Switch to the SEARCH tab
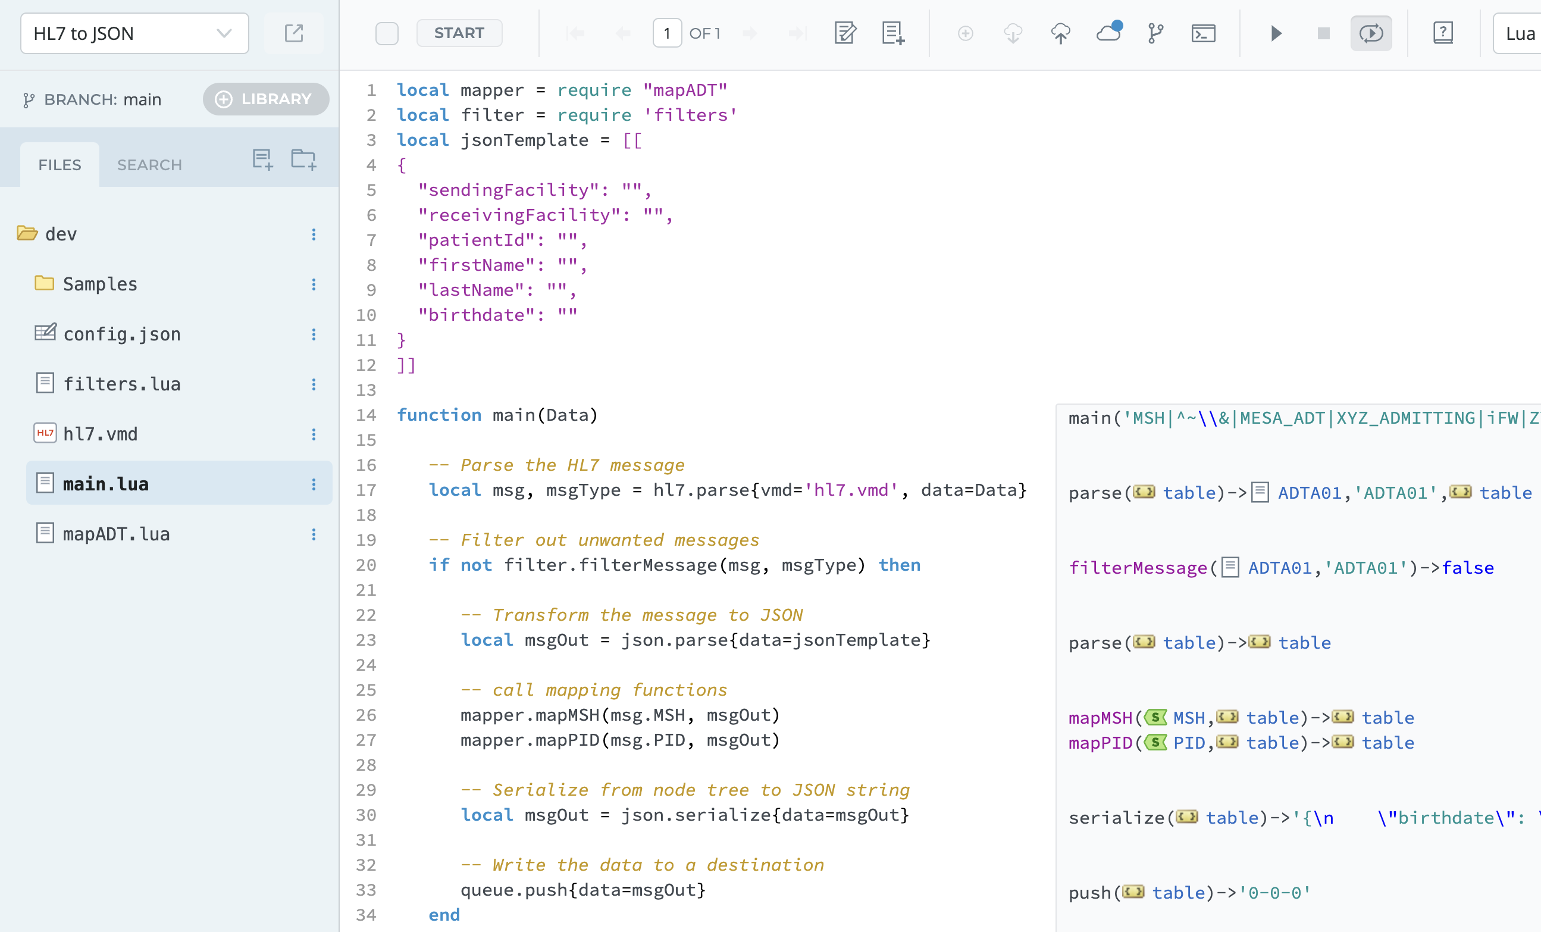1541x932 pixels. tap(149, 165)
